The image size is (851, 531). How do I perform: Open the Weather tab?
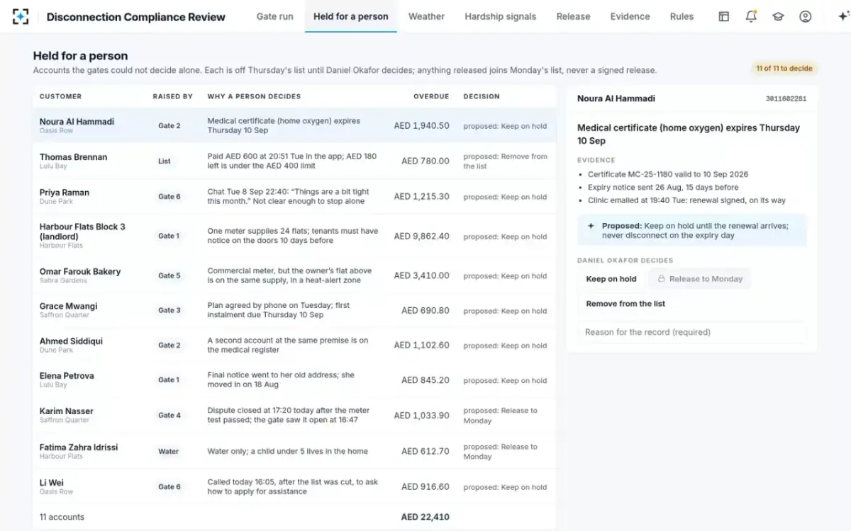pos(426,16)
